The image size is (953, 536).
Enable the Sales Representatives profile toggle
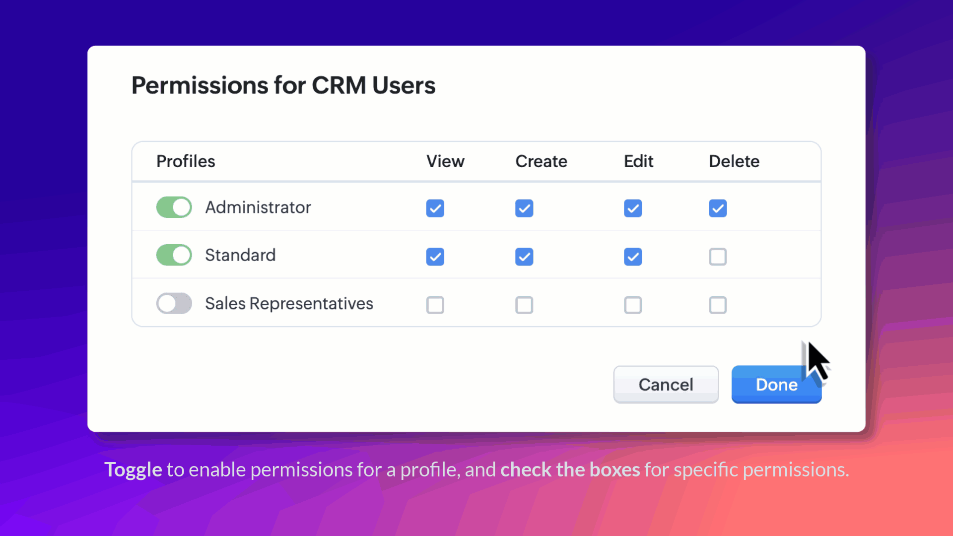[174, 303]
